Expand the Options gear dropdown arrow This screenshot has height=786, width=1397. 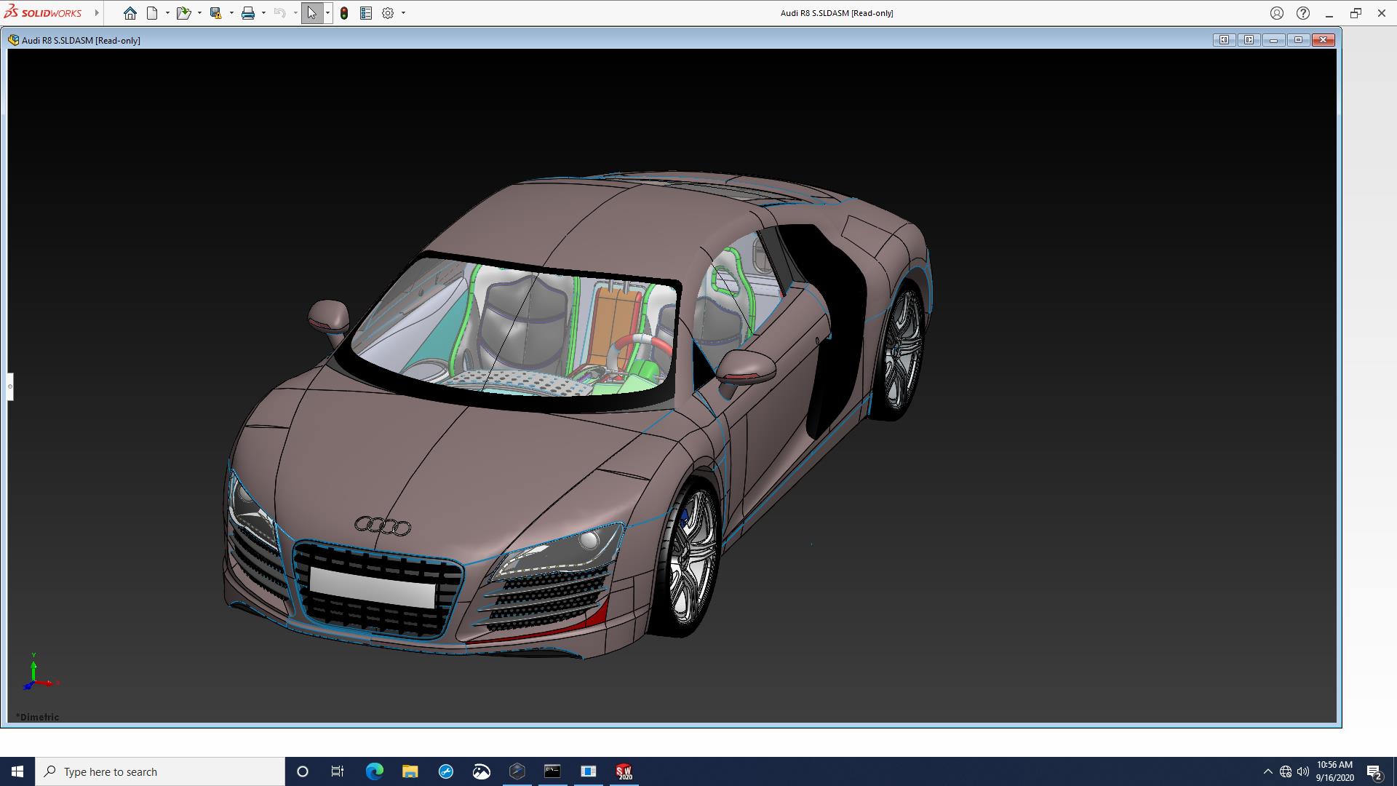point(403,13)
